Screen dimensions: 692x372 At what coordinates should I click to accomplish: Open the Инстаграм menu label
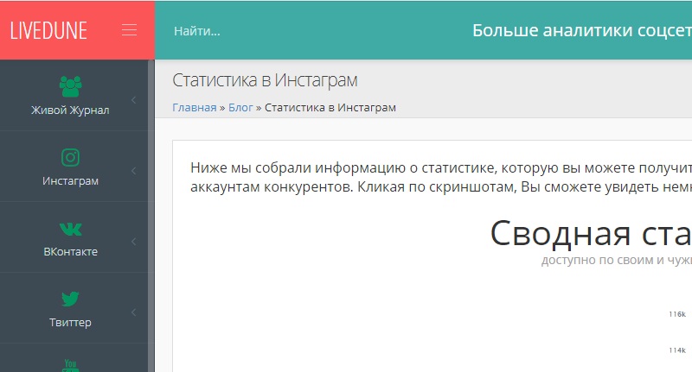click(71, 181)
